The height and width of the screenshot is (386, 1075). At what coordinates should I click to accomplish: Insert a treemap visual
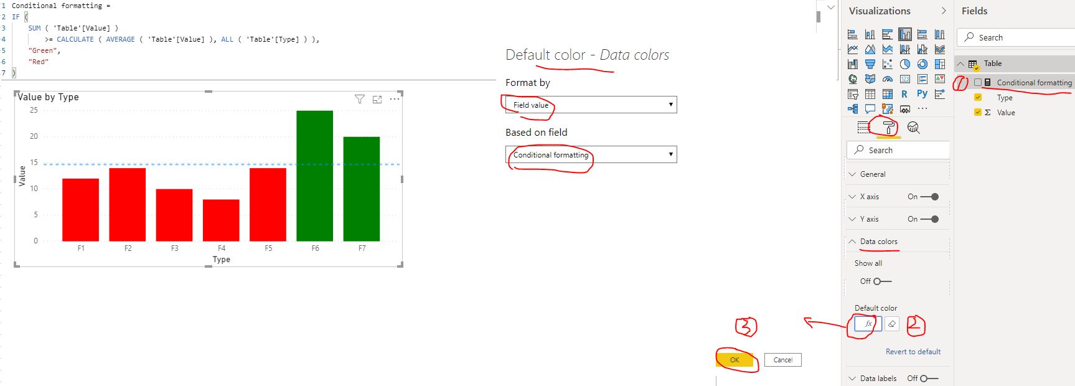click(940, 64)
